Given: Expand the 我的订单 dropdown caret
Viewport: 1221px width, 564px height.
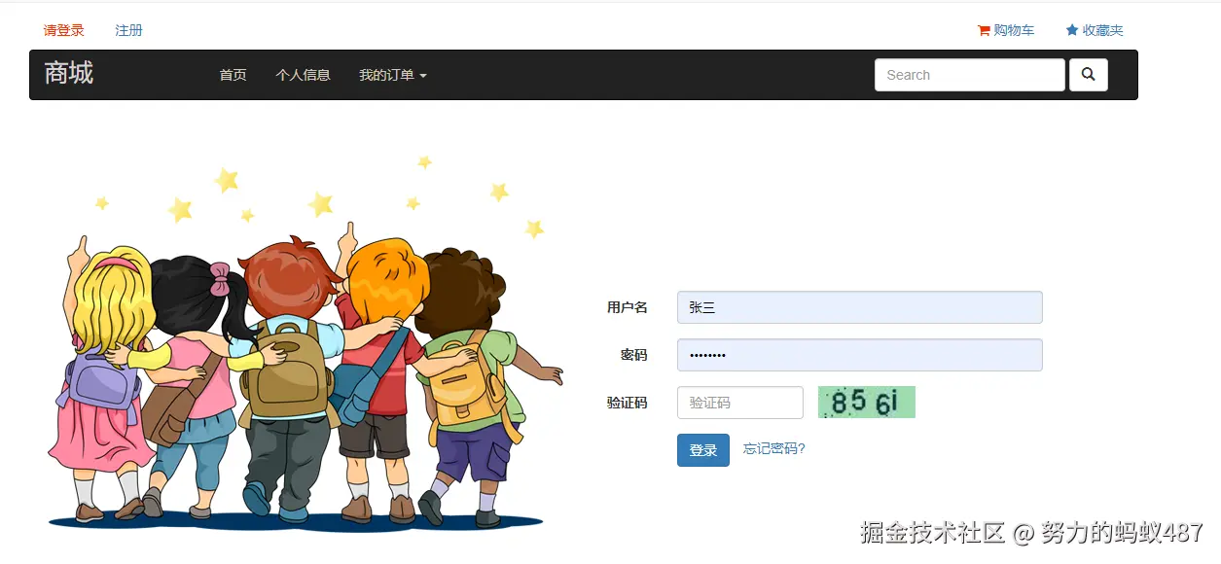Looking at the screenshot, I should coord(422,76).
